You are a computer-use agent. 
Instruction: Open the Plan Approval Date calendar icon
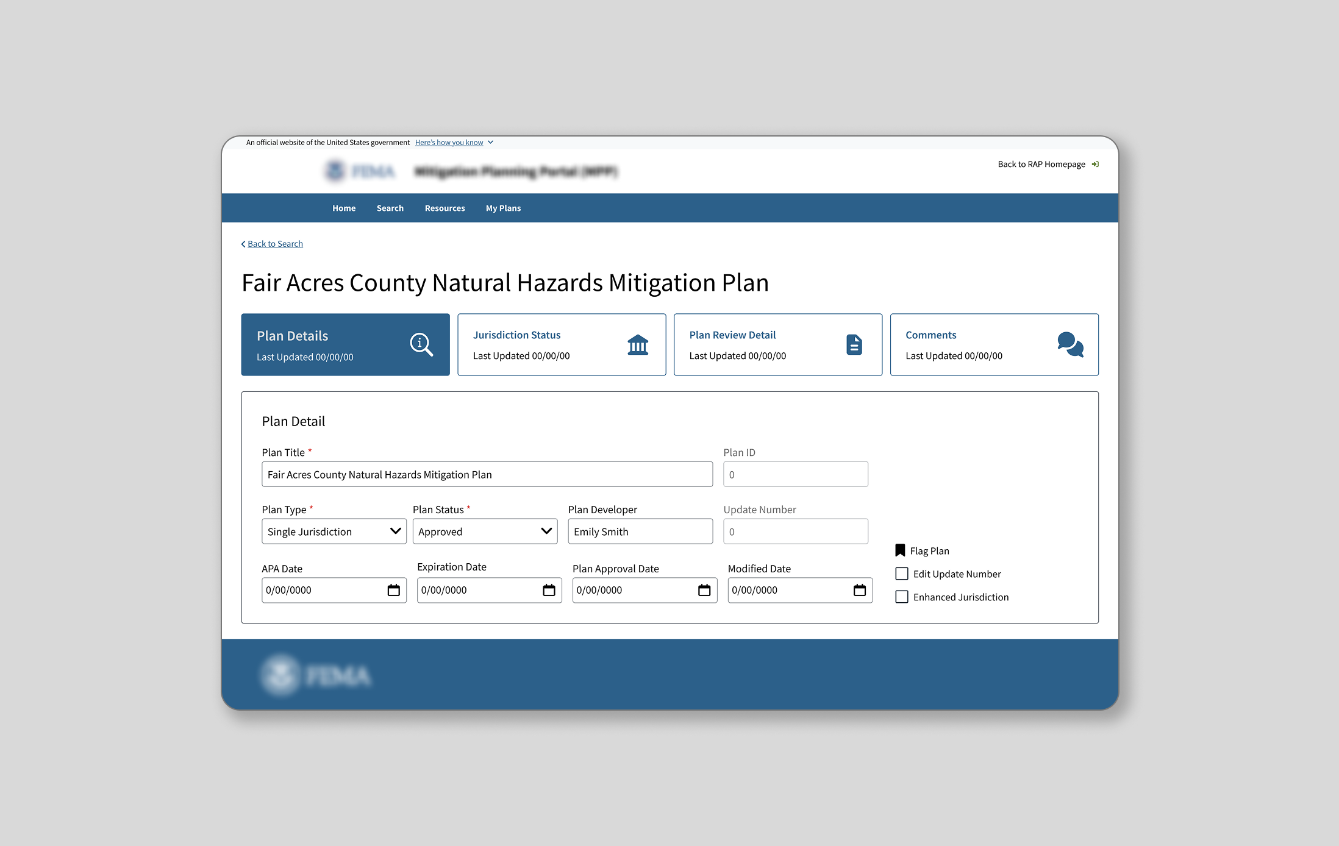tap(704, 590)
